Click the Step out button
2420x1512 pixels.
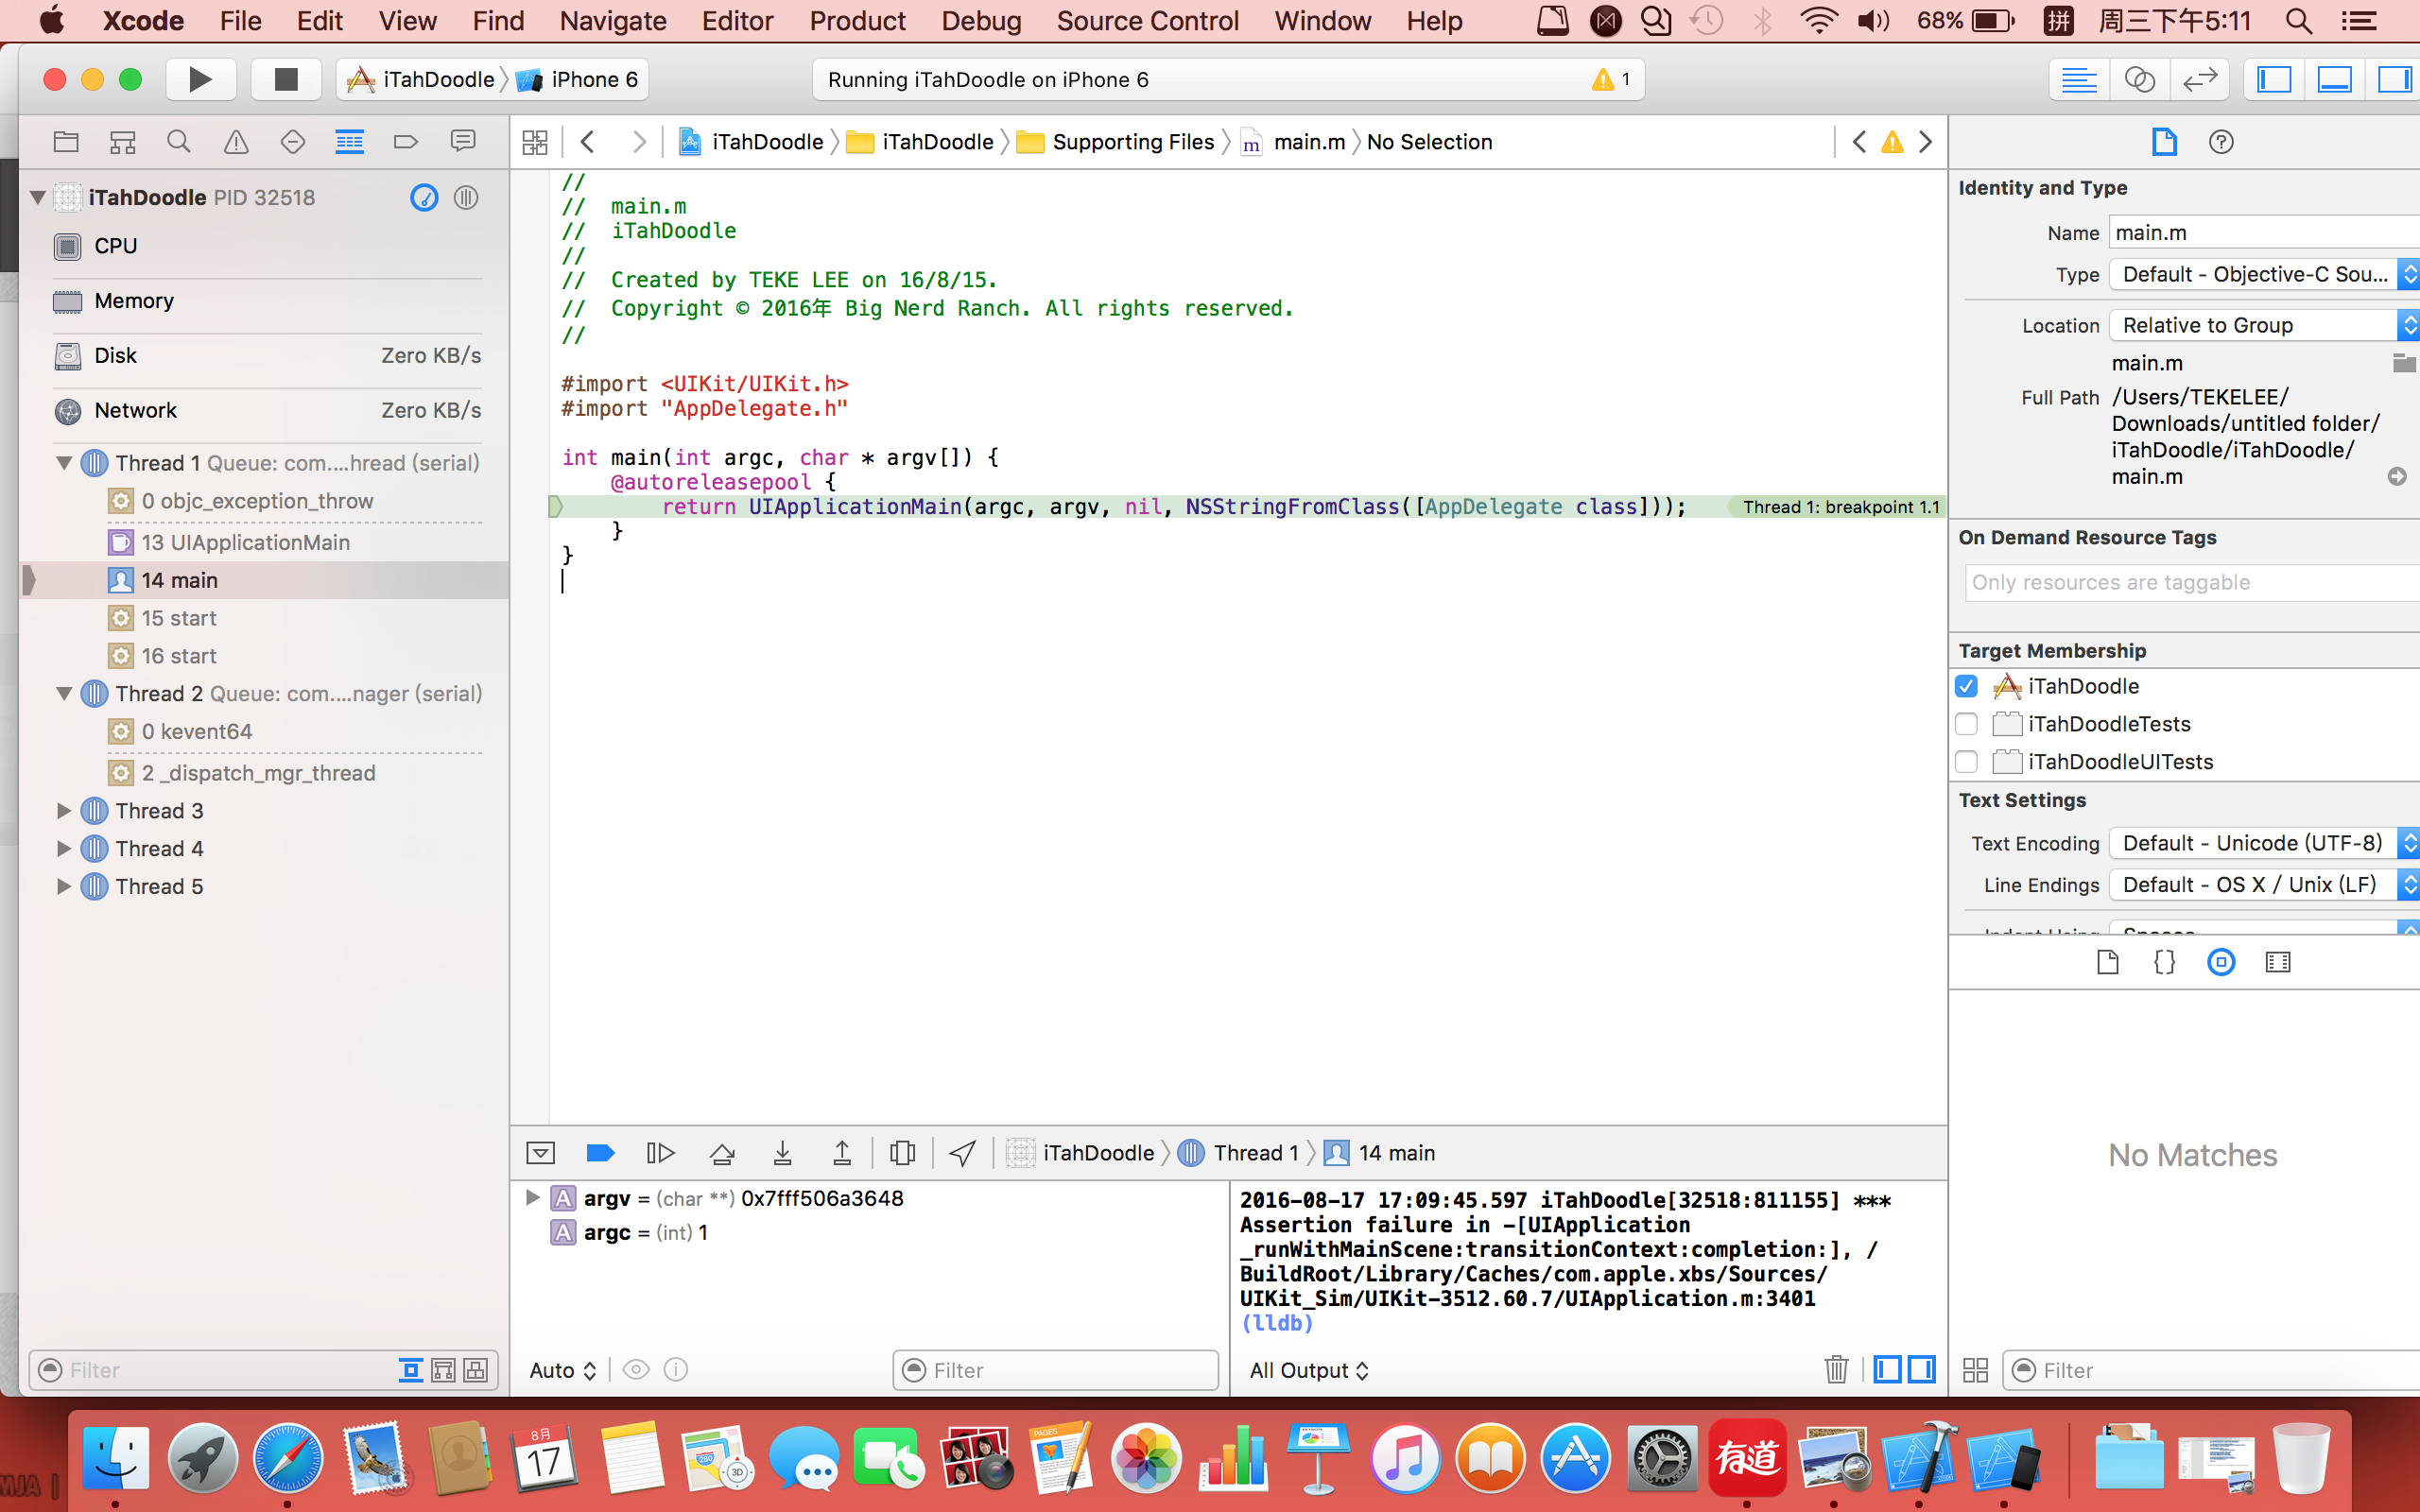pyautogui.click(x=842, y=1153)
